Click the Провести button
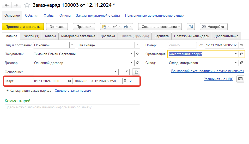Screen dimensions: 249x144 tap(84, 27)
